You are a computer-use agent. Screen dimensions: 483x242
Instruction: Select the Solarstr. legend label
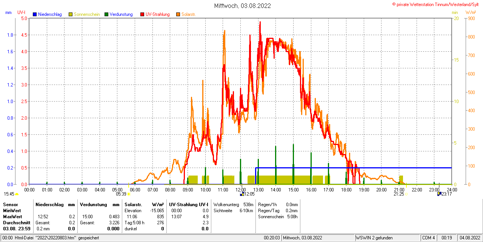pyautogui.click(x=188, y=14)
